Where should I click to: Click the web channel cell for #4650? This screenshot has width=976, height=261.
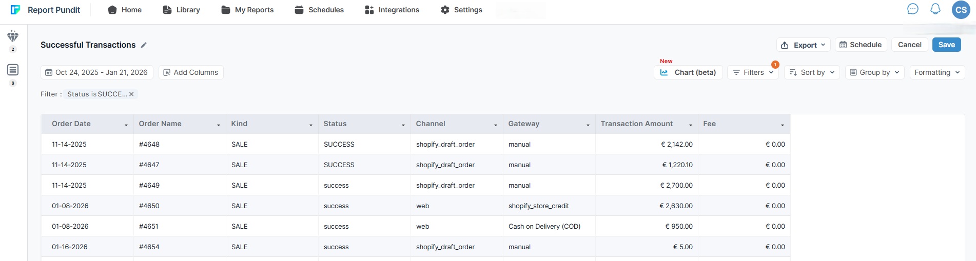click(x=457, y=206)
